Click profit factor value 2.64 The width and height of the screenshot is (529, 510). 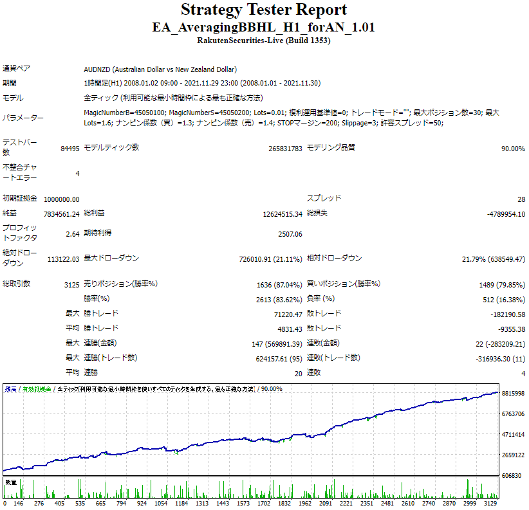point(73,234)
